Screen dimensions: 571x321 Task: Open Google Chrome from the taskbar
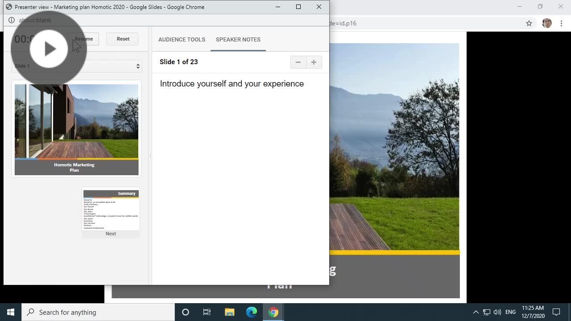click(273, 312)
